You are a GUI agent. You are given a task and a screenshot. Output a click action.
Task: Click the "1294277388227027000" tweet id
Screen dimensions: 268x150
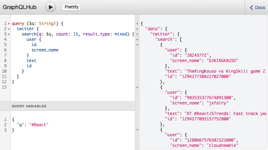(x=205, y=77)
